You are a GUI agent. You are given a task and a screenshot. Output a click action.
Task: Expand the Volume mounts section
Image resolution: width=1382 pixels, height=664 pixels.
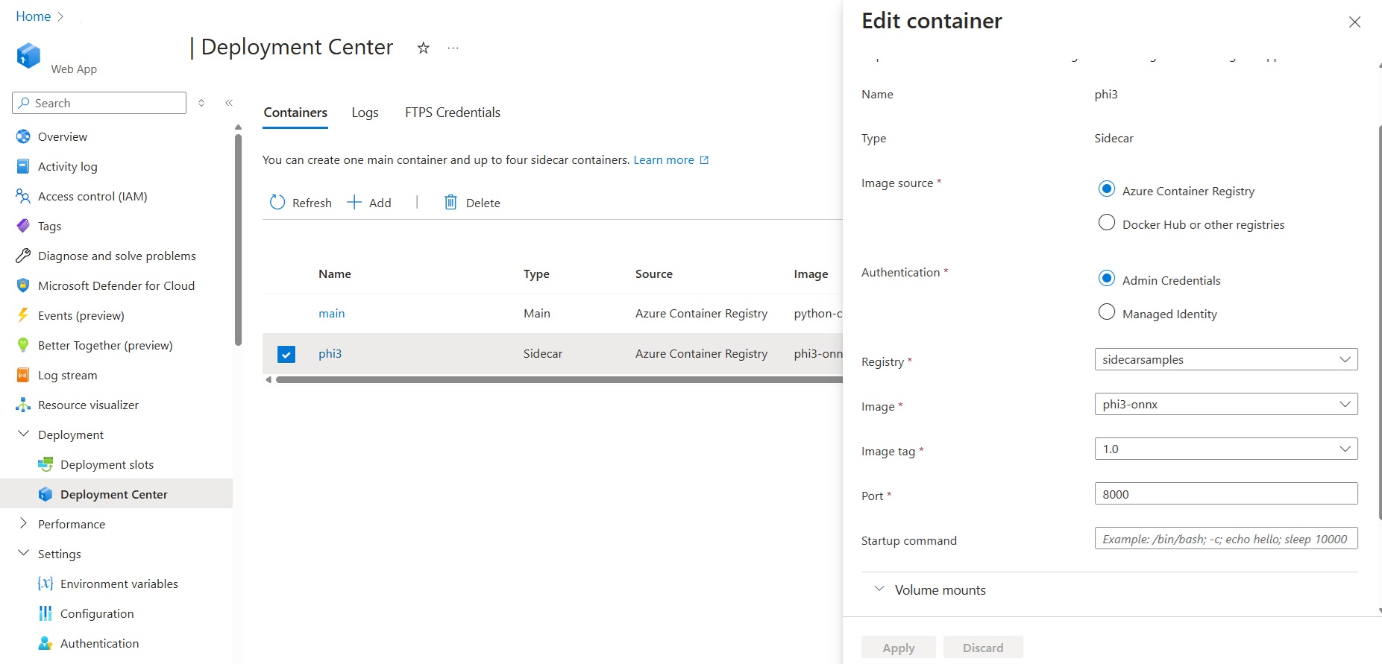tap(940, 589)
